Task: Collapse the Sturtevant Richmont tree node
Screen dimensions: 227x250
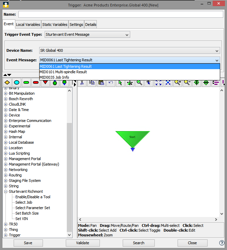Action: [x=5, y=191]
